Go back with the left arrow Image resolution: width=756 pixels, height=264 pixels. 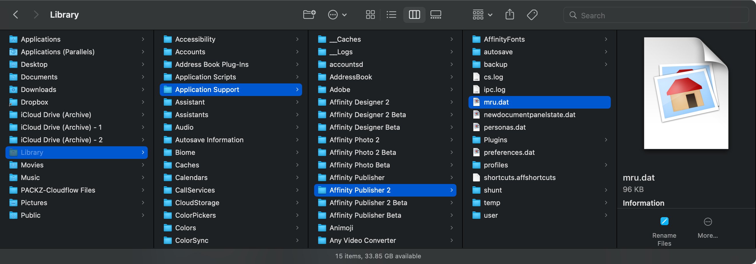(x=16, y=15)
